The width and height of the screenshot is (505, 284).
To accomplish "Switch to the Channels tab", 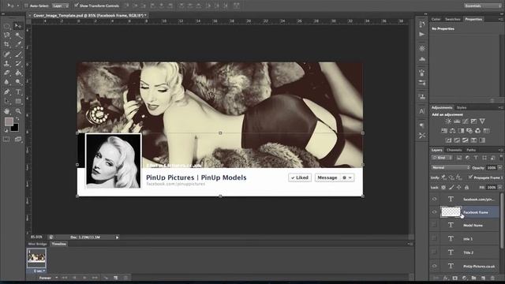I will tap(454, 150).
